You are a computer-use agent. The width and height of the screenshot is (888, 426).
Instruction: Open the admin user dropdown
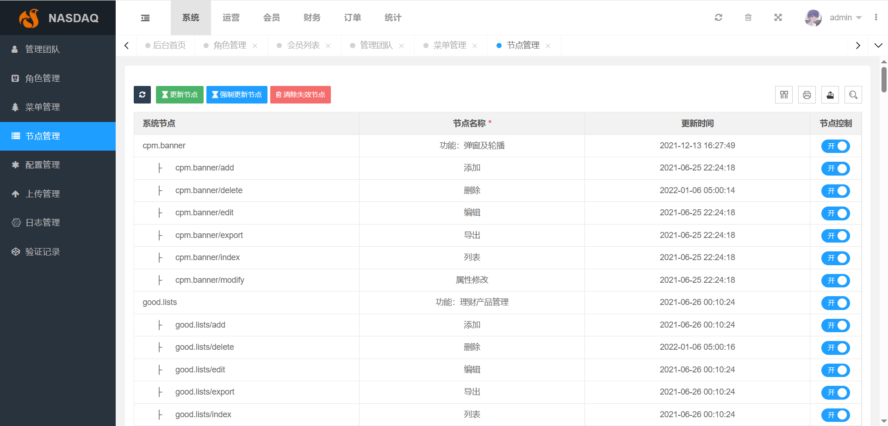click(834, 18)
